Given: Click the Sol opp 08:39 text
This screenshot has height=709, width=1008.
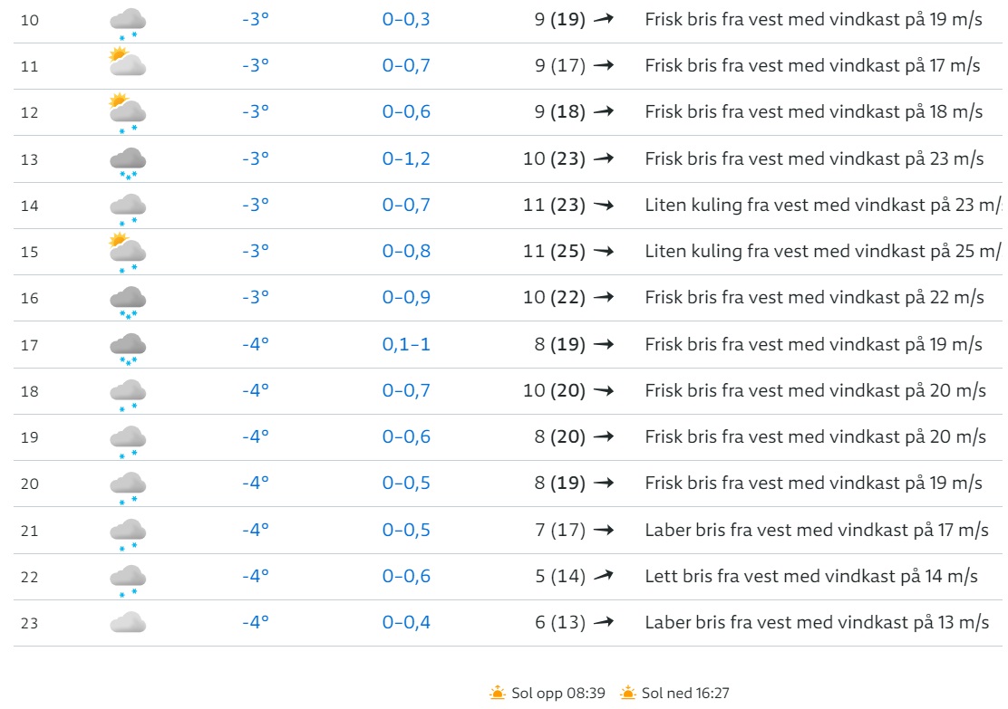Looking at the screenshot, I should [558, 693].
